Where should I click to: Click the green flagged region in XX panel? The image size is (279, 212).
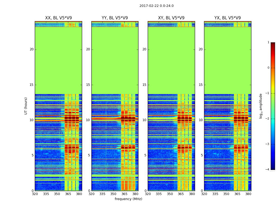[x=58, y=60]
